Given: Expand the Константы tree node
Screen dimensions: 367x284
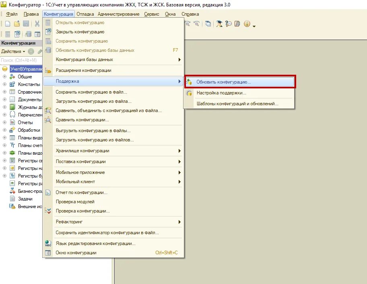Looking at the screenshot, I should click(4, 84).
